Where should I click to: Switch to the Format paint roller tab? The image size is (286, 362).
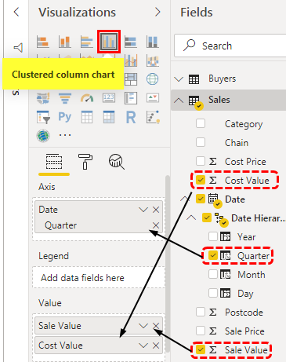pos(85,162)
